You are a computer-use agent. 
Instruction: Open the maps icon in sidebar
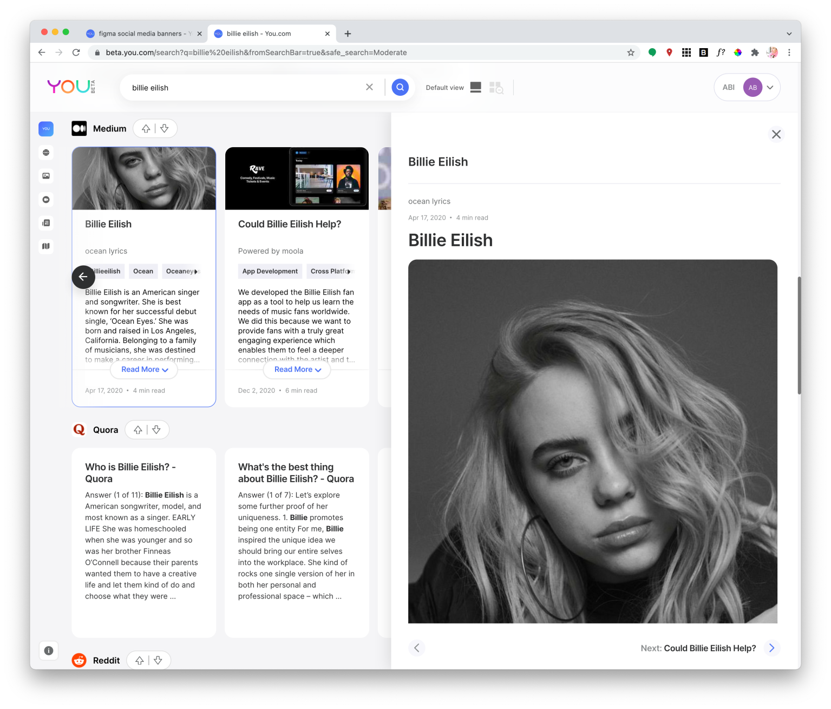pyautogui.click(x=46, y=246)
